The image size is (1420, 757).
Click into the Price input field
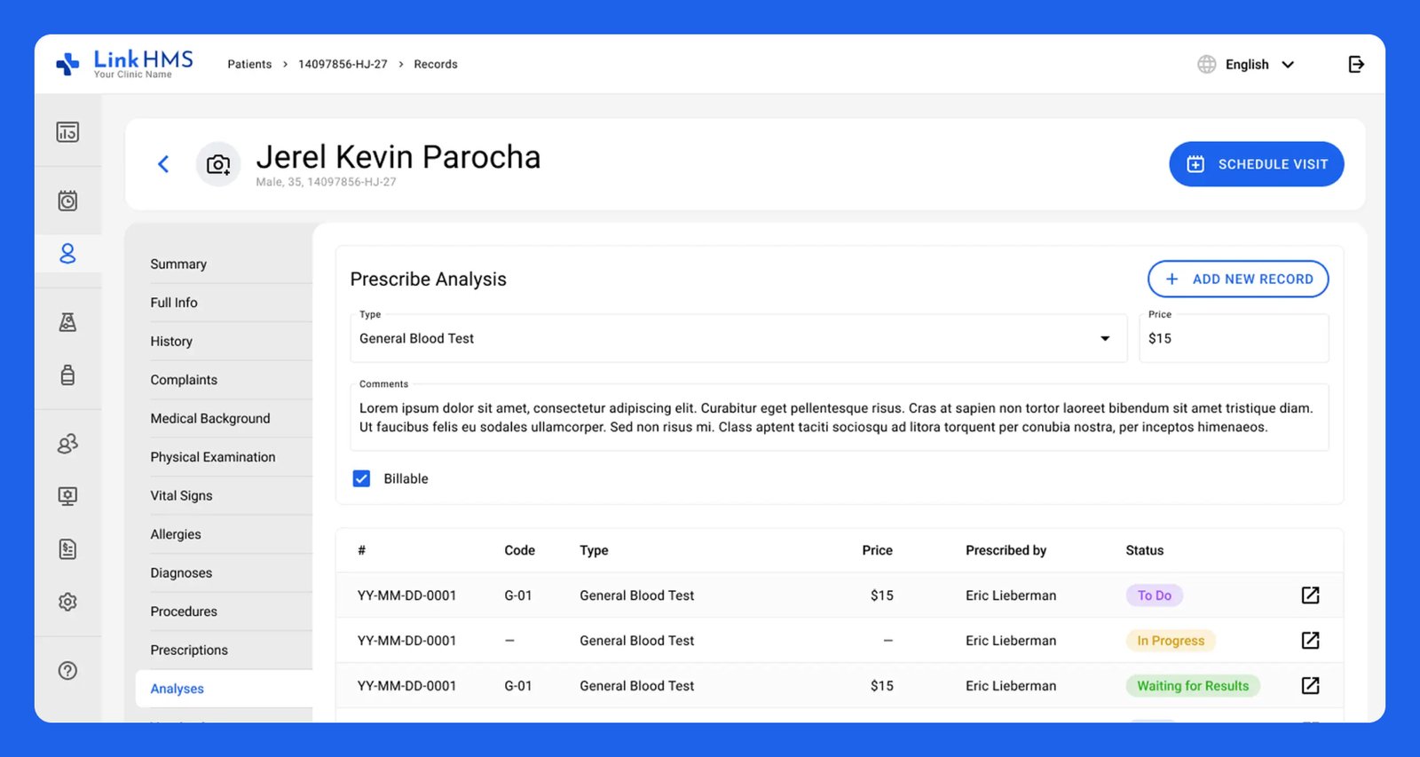(x=1234, y=339)
